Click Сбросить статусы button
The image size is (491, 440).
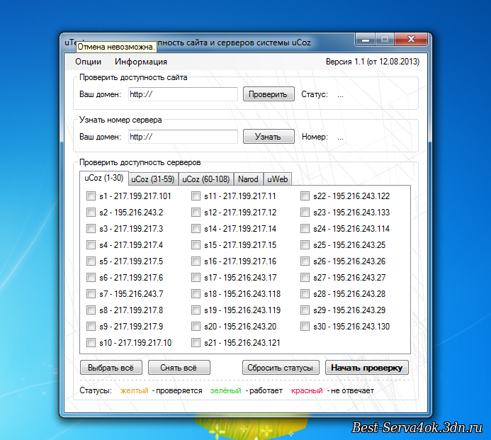pyautogui.click(x=281, y=368)
